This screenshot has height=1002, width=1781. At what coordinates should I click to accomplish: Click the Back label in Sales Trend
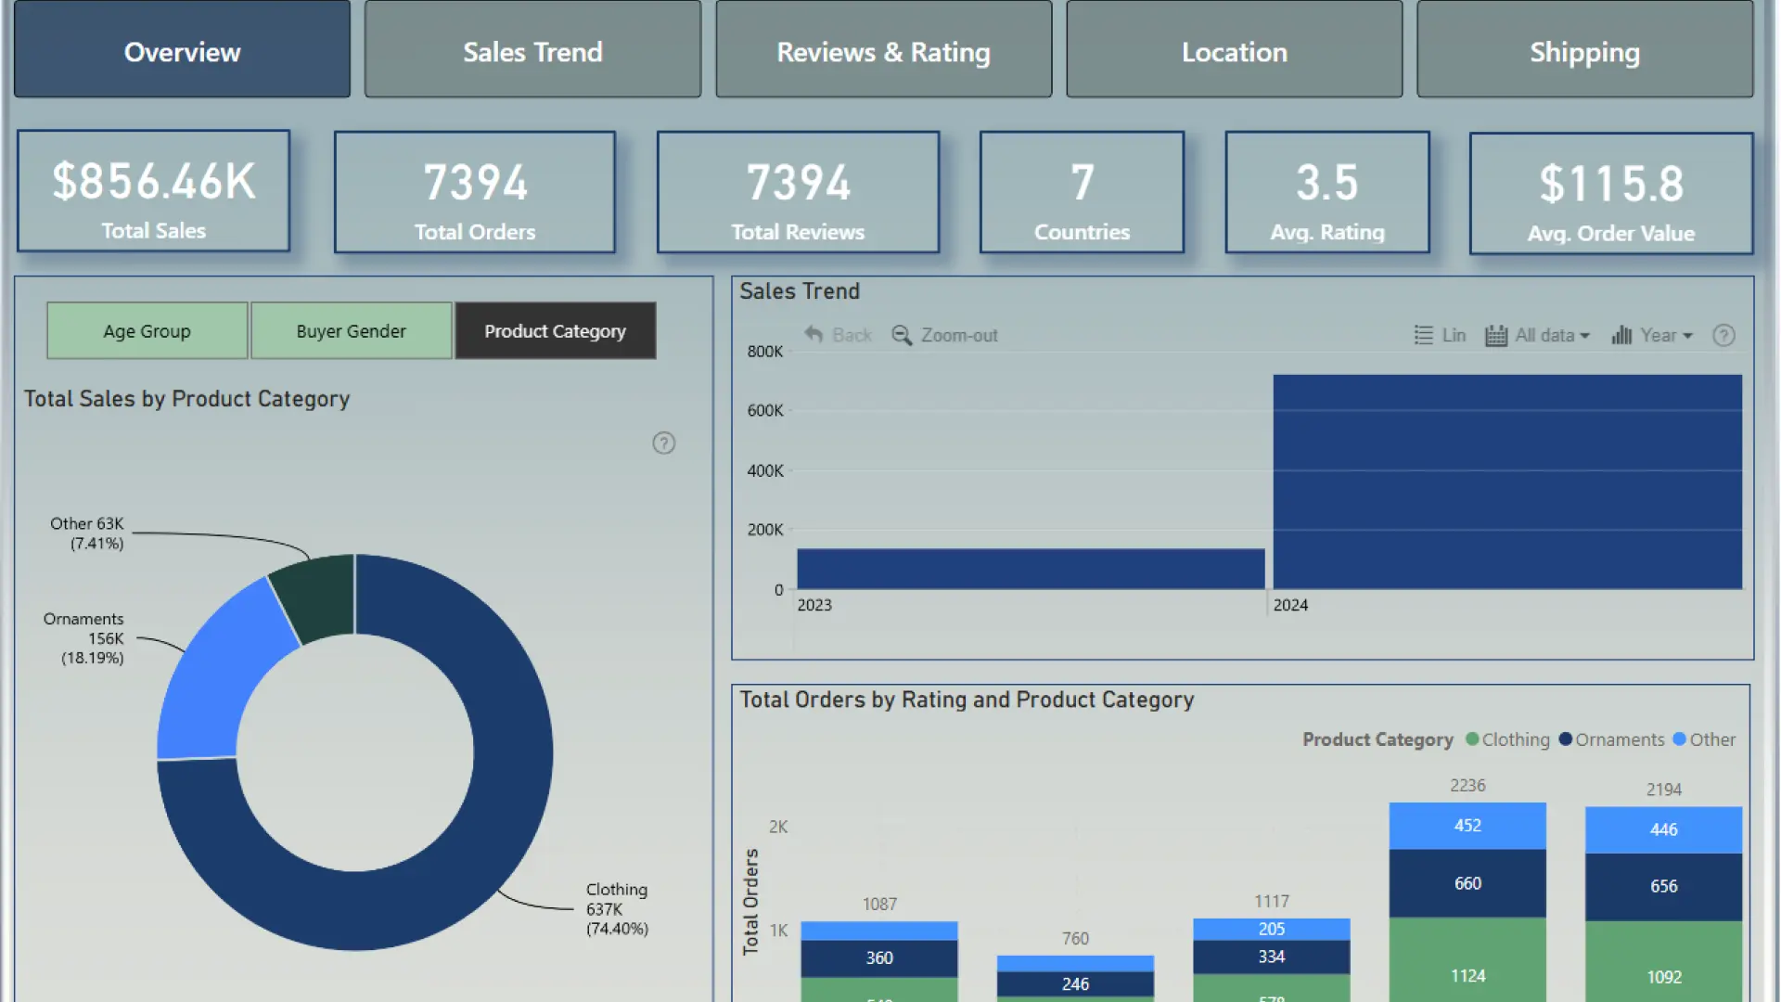[852, 335]
